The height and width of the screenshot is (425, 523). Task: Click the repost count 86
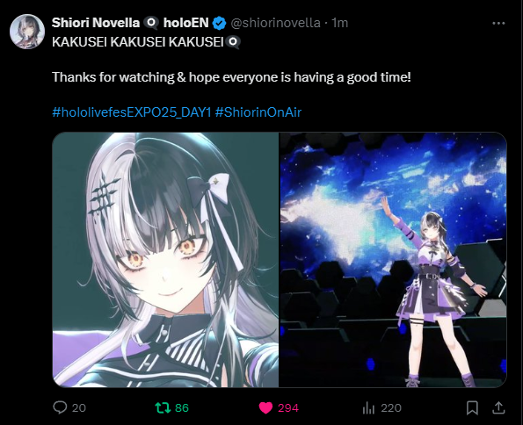182,408
